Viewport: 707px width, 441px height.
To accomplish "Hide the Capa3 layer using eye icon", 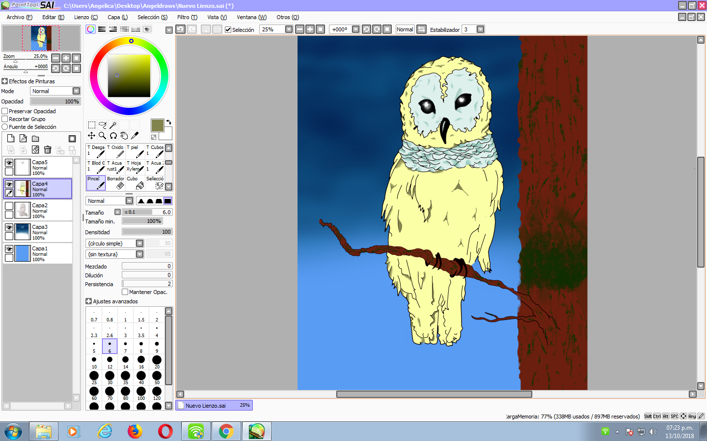I will 9,227.
